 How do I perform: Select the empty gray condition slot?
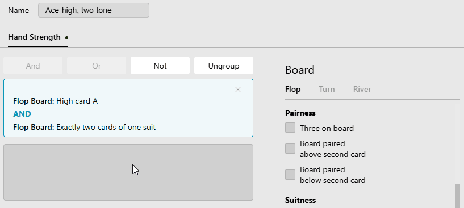pos(128,172)
